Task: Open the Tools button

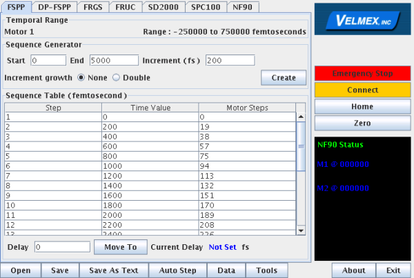Action: point(267,270)
